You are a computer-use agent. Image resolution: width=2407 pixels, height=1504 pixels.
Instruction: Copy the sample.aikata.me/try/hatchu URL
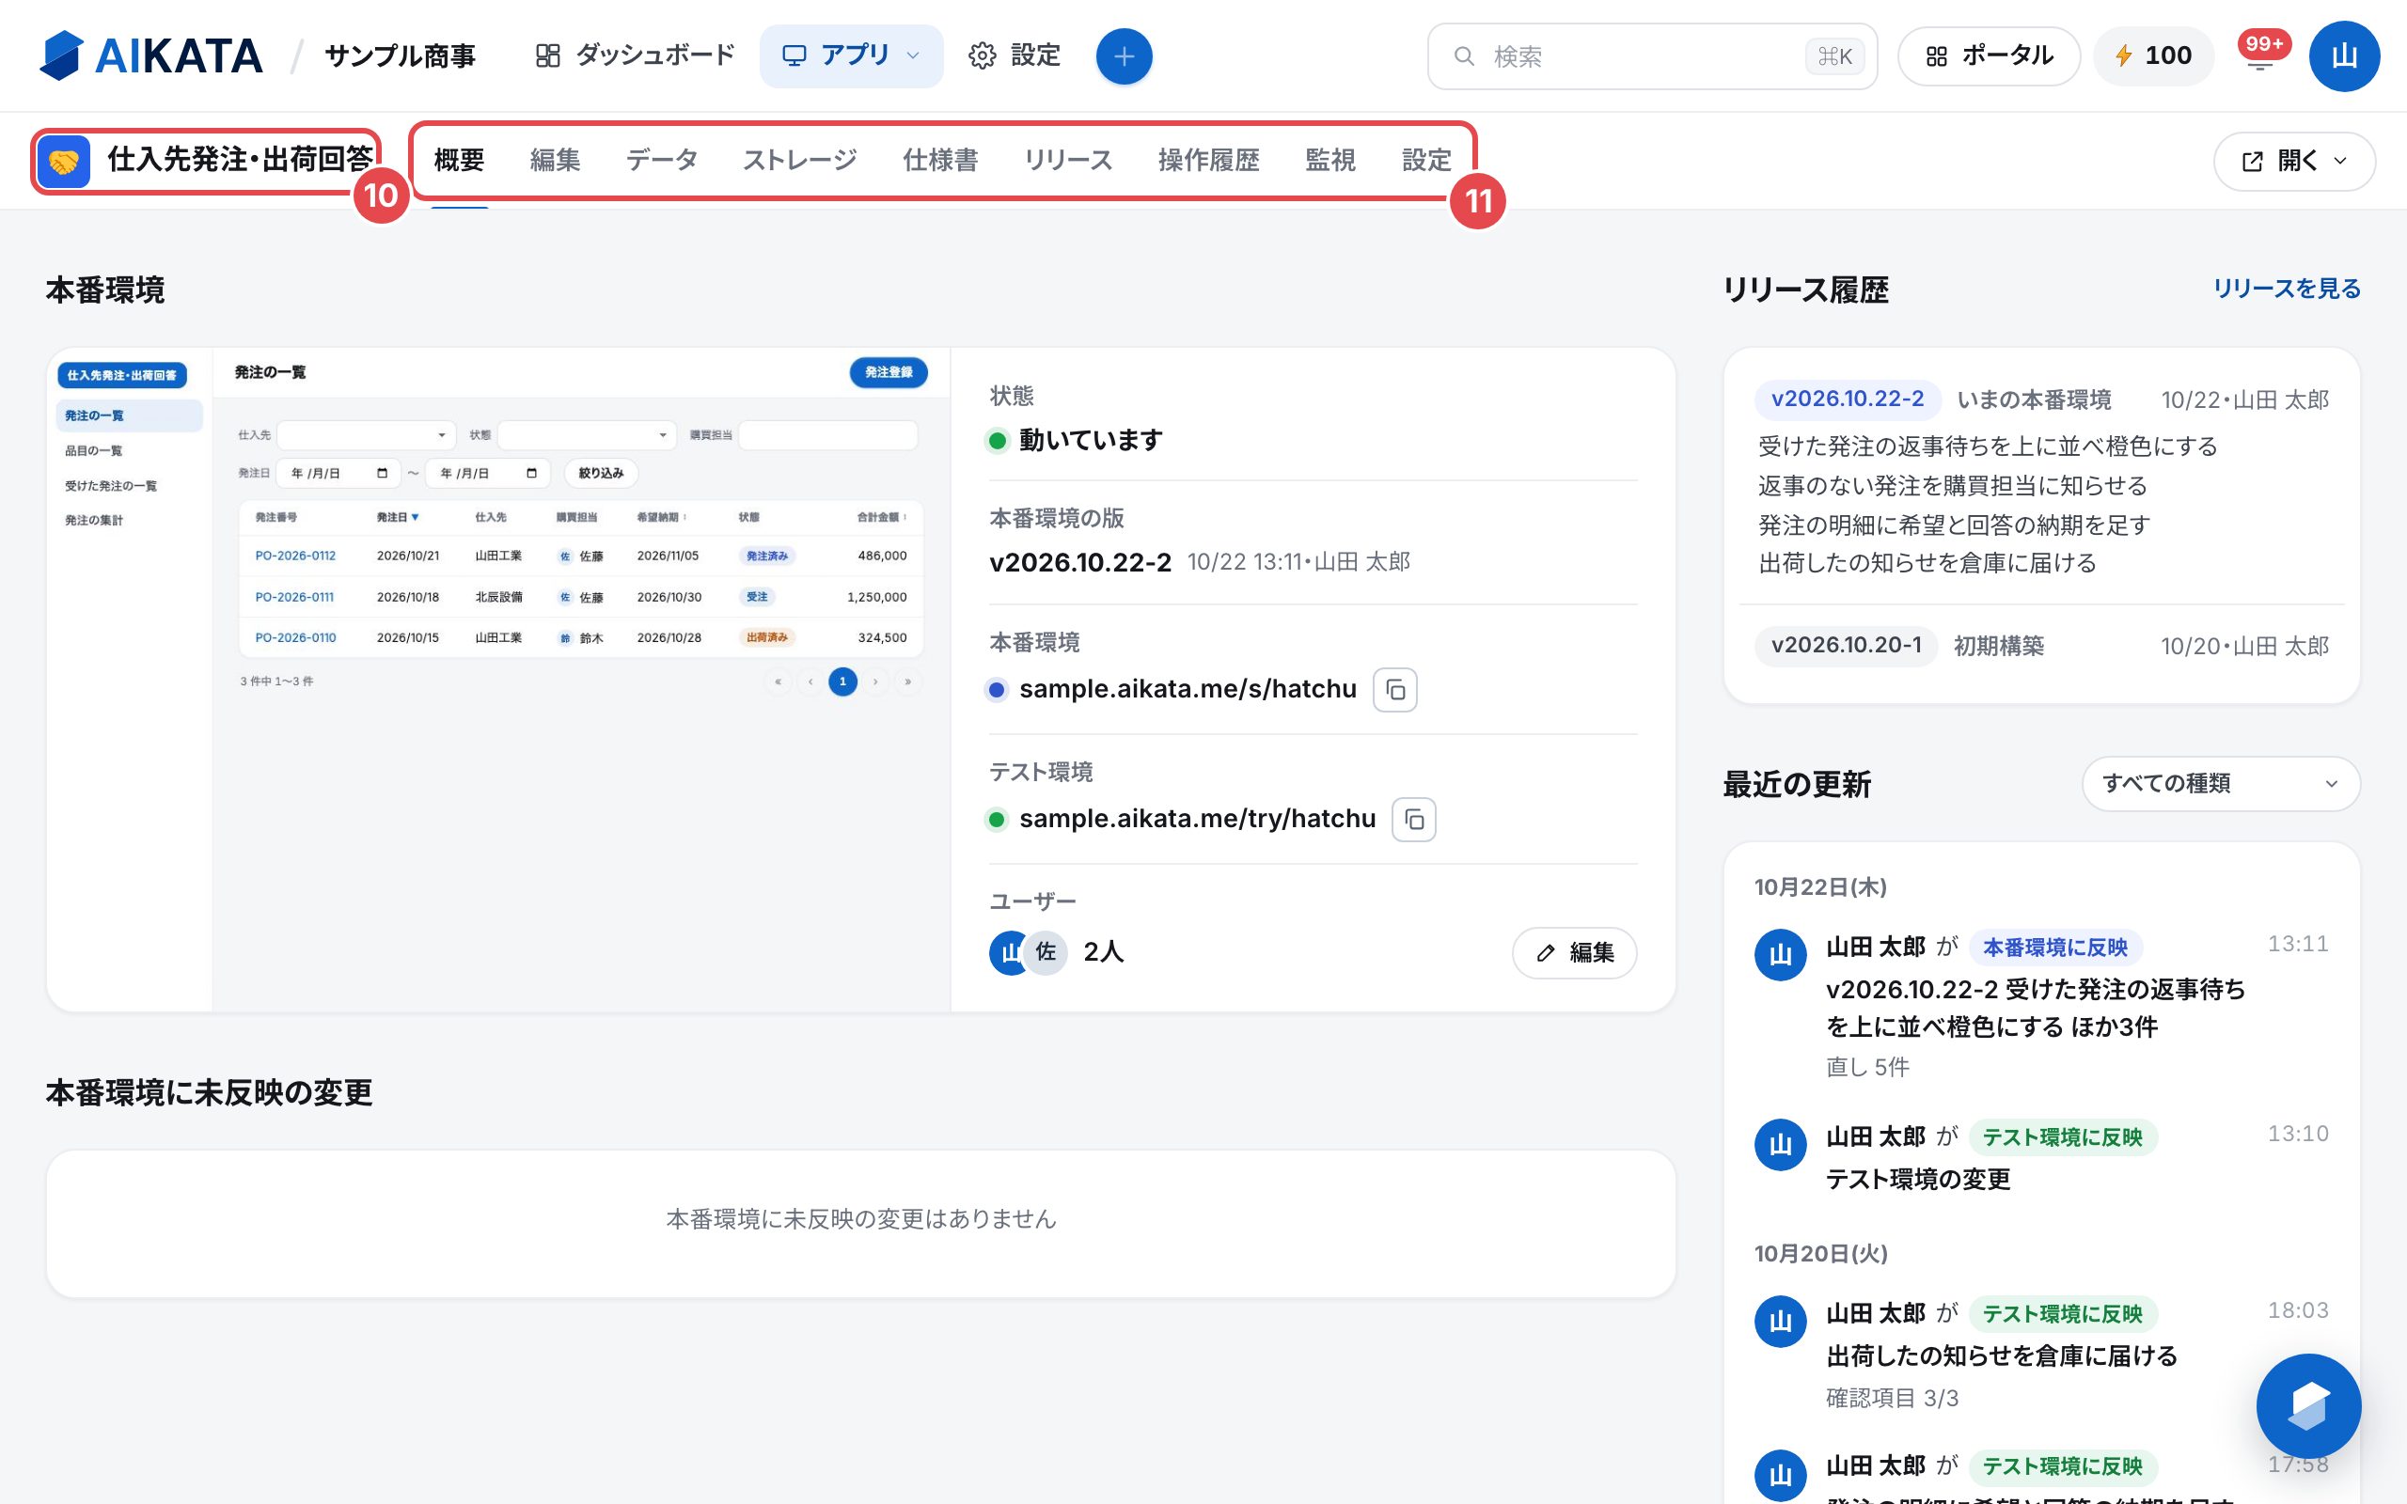coord(1413,819)
